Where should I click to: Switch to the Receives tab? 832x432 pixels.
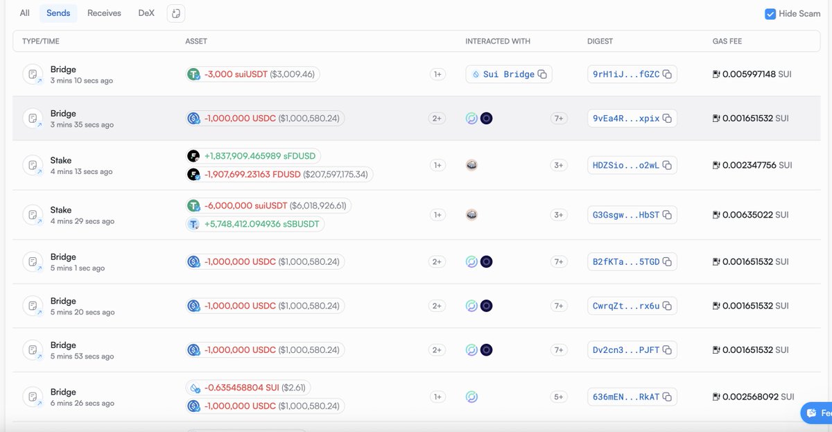point(104,12)
